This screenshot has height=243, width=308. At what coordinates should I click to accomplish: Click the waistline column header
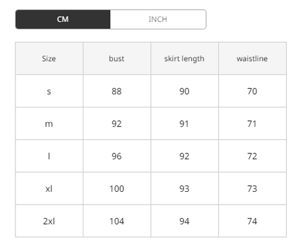tap(252, 59)
